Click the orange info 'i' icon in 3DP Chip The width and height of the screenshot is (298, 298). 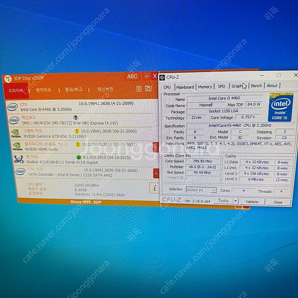point(154,188)
